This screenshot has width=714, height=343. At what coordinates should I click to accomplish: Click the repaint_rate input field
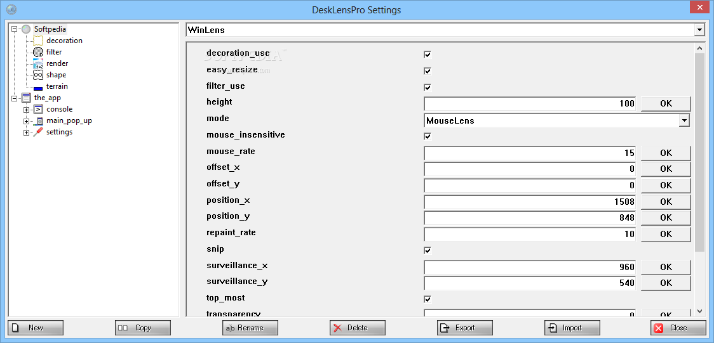tap(531, 235)
